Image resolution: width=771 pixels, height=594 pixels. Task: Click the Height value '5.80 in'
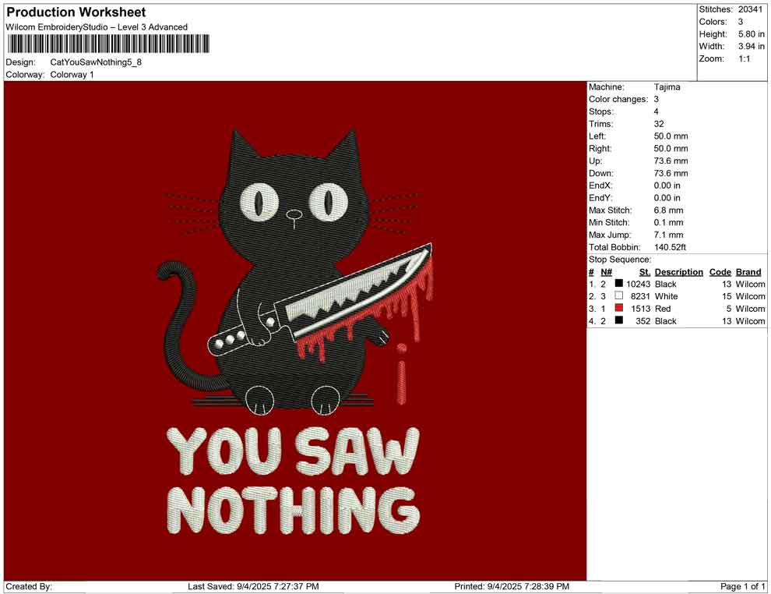tap(752, 34)
